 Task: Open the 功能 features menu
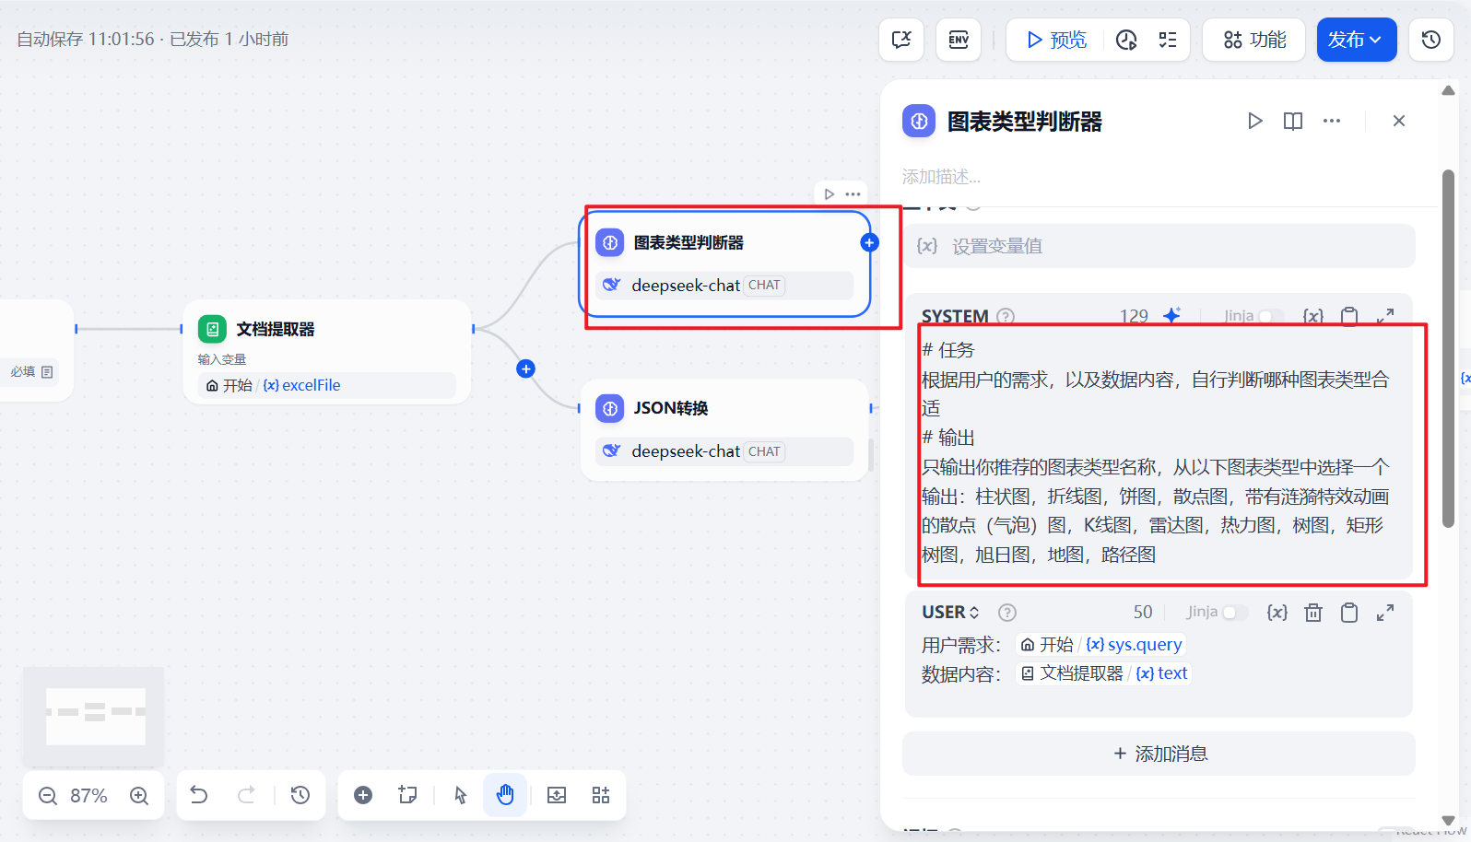[1254, 40]
